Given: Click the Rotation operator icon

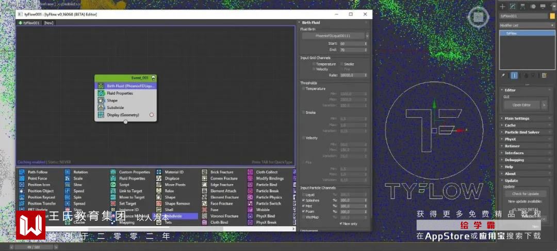Looking at the screenshot, I should tap(68, 172).
